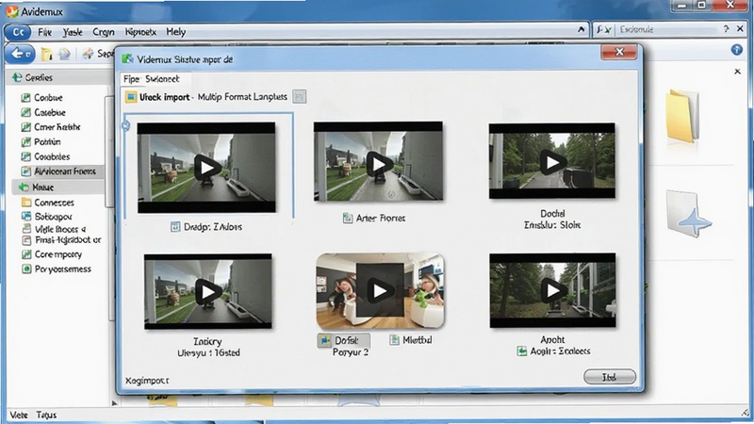Click the green arrow icon beside Kieue
Viewport: 754px width, 424px height.
point(24,188)
